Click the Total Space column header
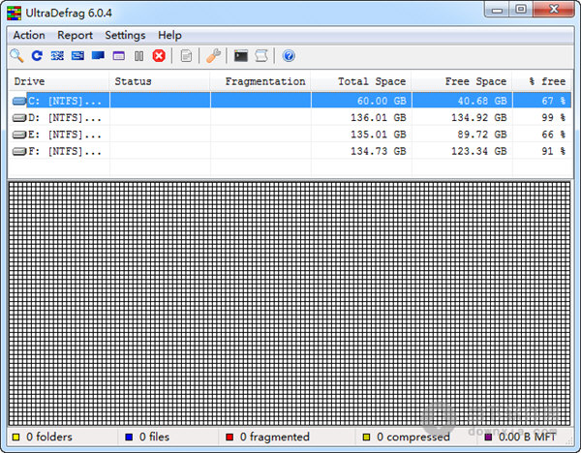Image resolution: width=581 pixels, height=453 pixels. (x=361, y=81)
